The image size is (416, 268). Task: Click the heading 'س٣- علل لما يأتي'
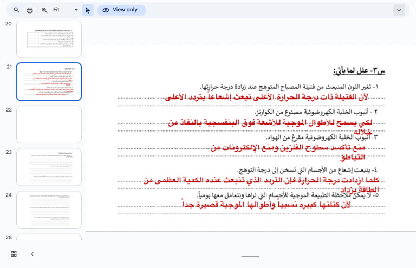pyautogui.click(x=359, y=71)
